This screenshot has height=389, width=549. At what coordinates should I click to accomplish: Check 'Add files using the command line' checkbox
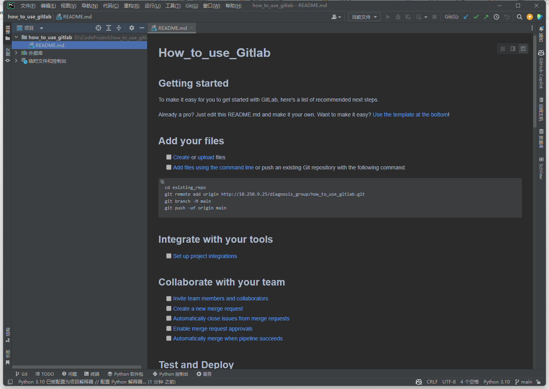[x=169, y=167]
